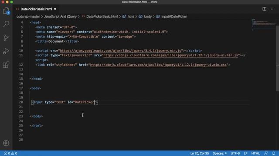This screenshot has width=279, height=156.
Task: Open the Search view in activity bar
Action: [x=6, y=24]
